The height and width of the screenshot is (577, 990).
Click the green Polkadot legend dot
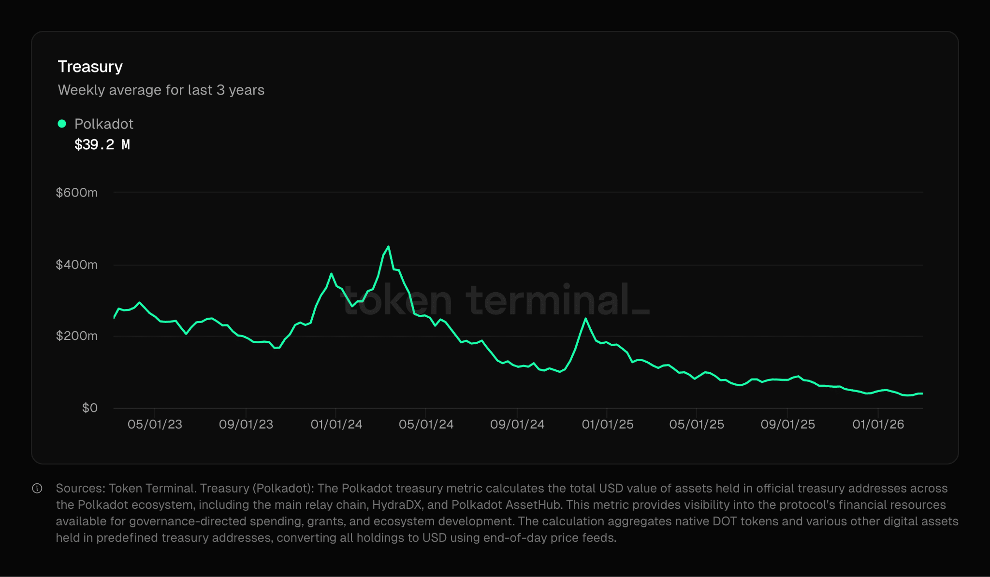(x=62, y=124)
